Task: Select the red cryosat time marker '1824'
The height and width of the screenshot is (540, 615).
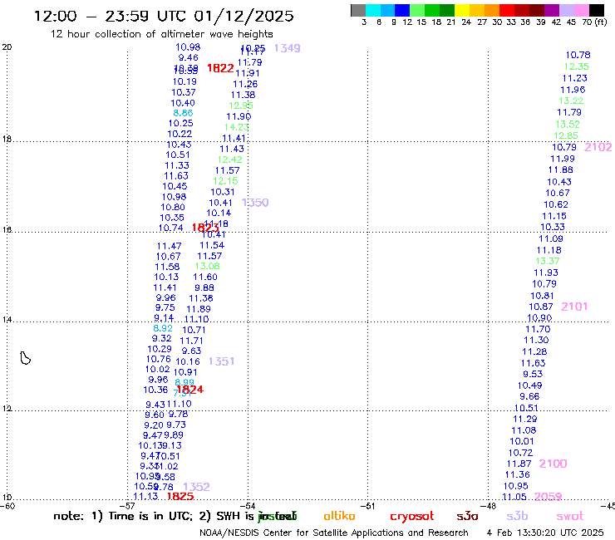Action: click(190, 390)
